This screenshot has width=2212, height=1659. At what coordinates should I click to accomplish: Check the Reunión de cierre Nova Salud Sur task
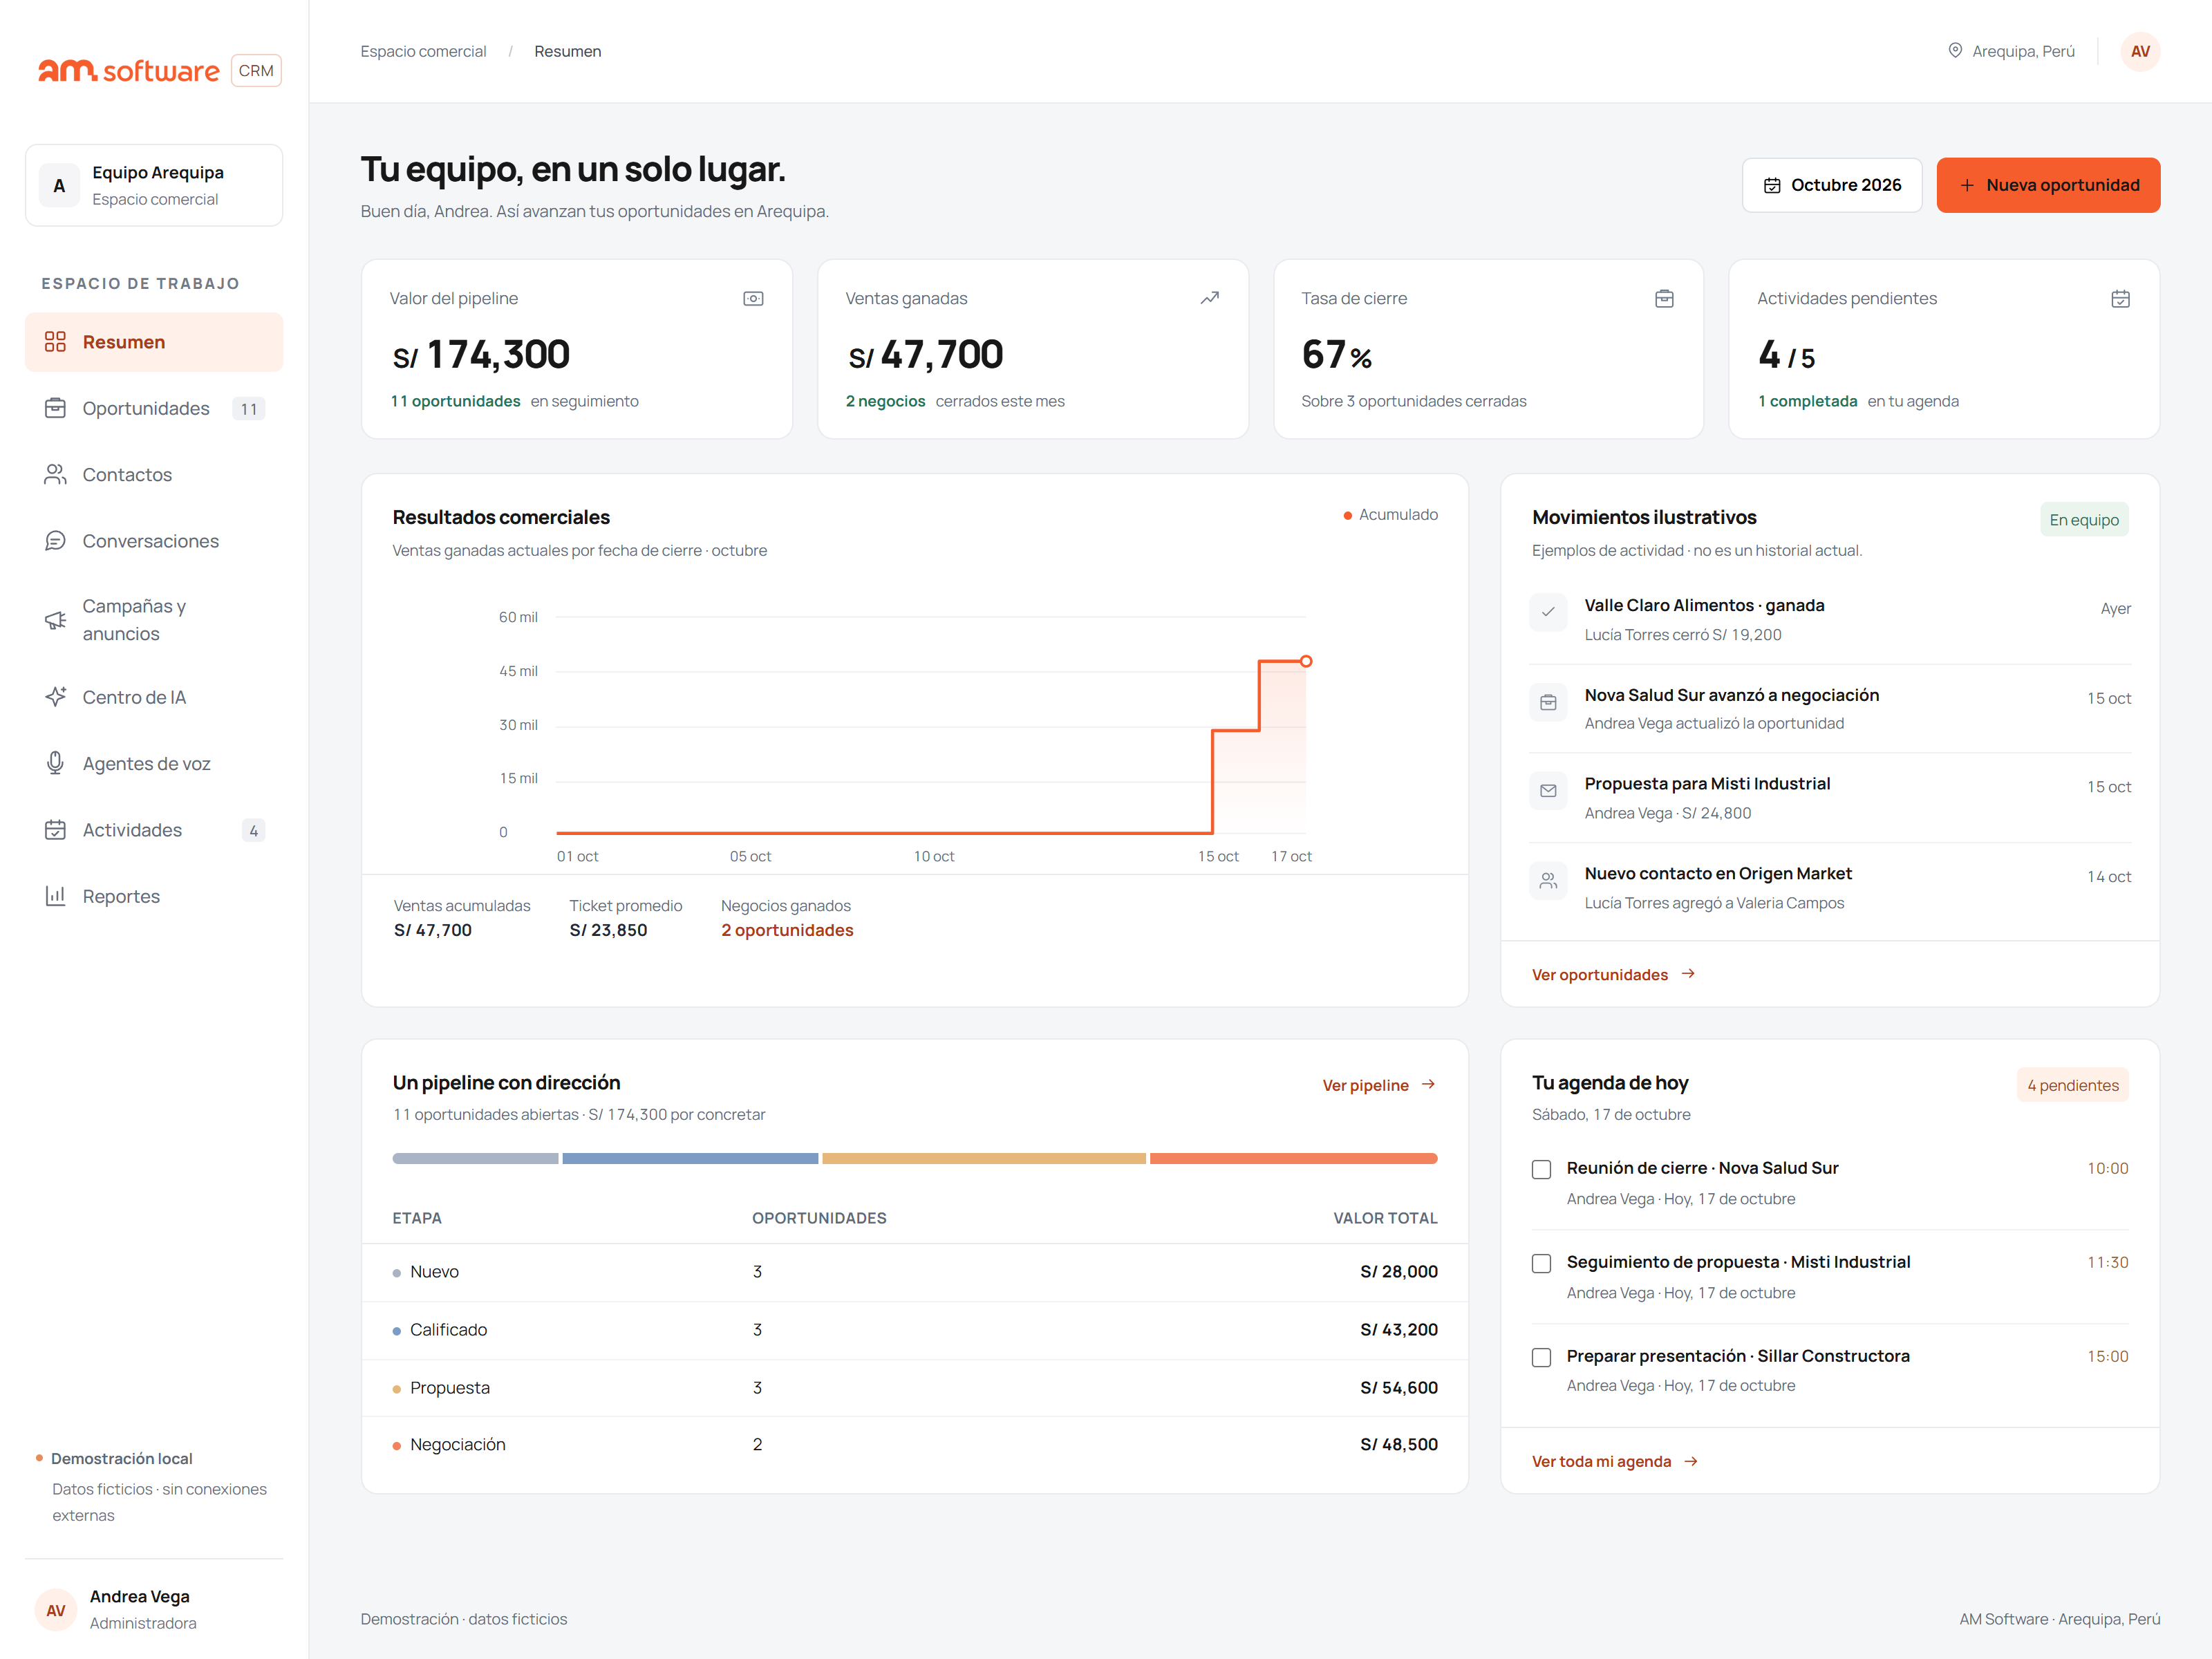[x=1541, y=1169]
